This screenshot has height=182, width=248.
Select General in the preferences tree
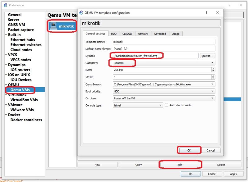[x=15, y=15]
